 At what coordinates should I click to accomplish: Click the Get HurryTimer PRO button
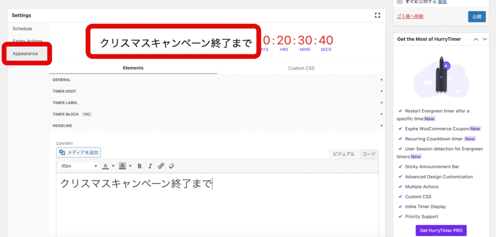click(441, 231)
